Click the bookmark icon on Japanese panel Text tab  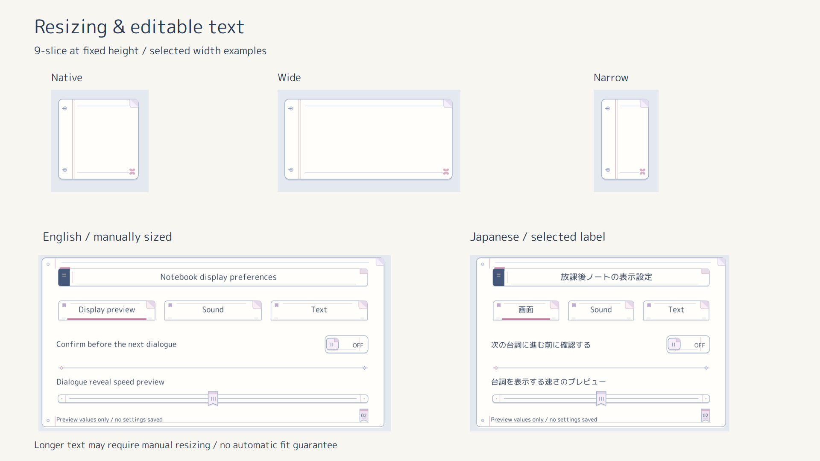click(649, 305)
